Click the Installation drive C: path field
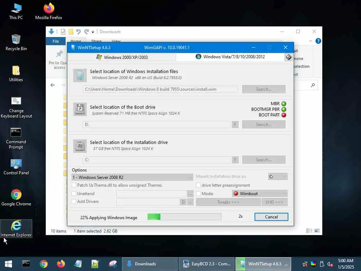 (x=157, y=160)
